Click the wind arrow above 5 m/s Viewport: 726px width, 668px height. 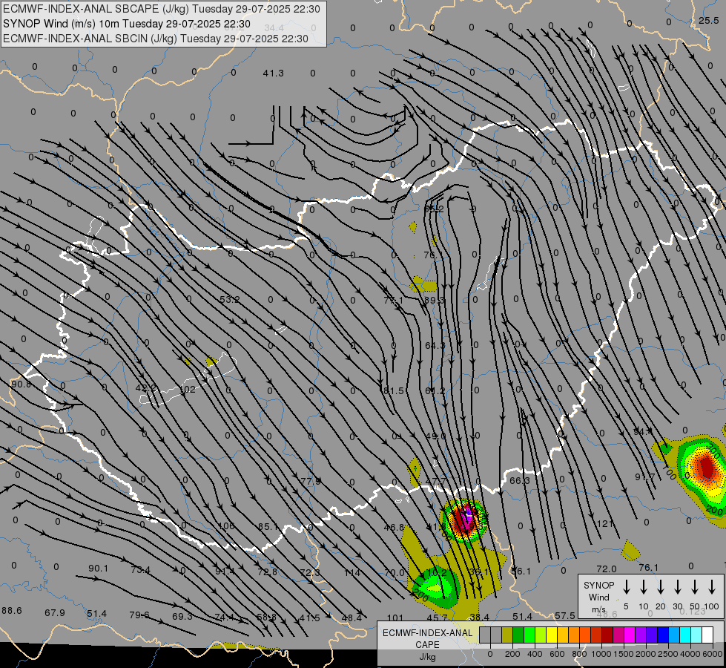pyautogui.click(x=627, y=586)
